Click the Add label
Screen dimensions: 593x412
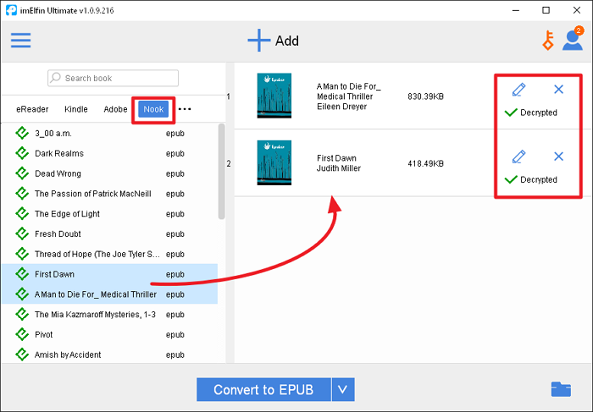[287, 41]
